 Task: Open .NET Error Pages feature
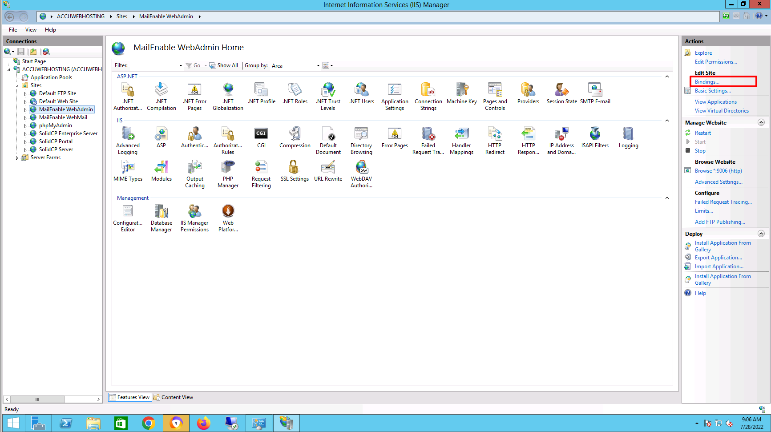coord(195,96)
